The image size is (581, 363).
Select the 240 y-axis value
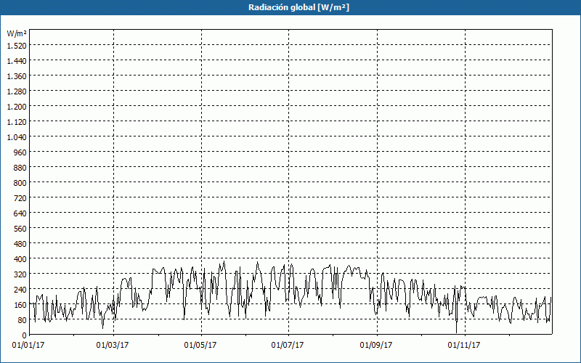click(x=20, y=289)
